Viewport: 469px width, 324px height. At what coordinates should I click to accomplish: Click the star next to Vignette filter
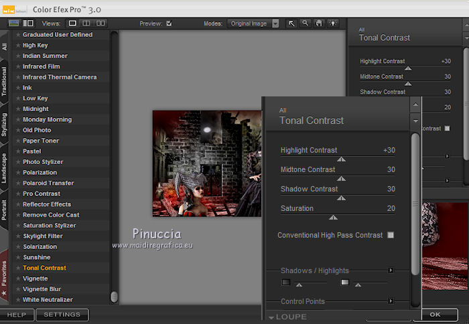18,278
